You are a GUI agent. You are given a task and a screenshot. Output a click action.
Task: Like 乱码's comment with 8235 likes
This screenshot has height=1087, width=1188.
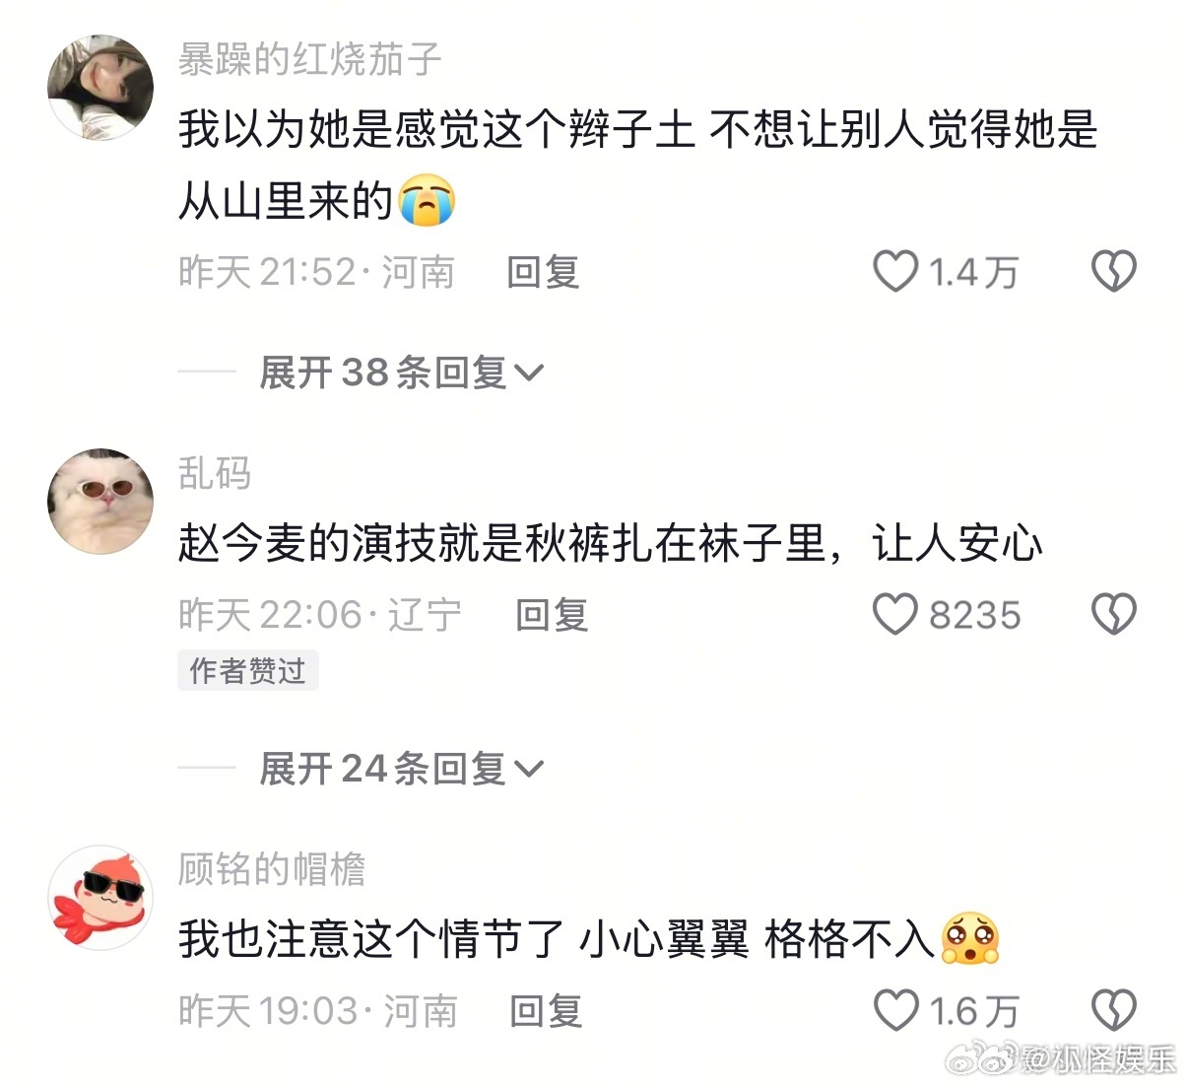tap(895, 614)
